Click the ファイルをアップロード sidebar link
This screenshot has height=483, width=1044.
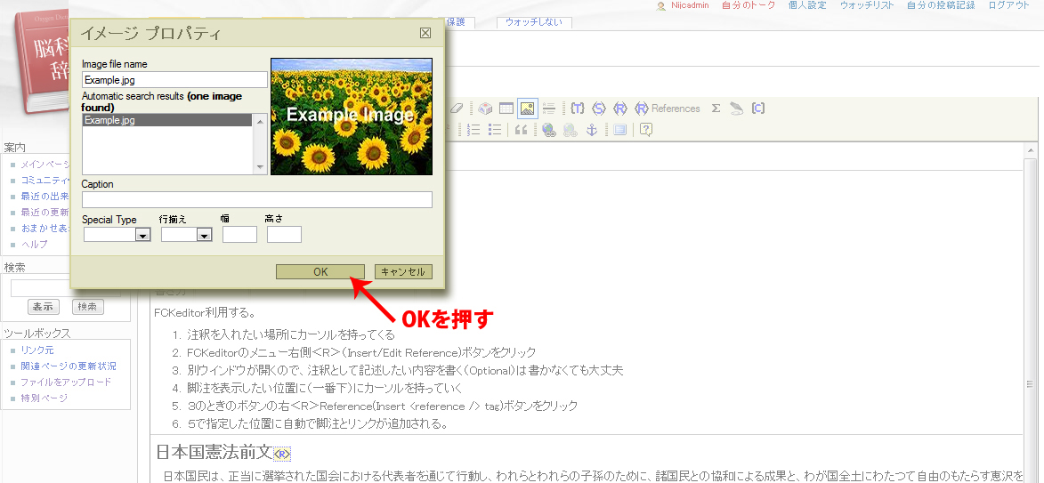(x=66, y=382)
